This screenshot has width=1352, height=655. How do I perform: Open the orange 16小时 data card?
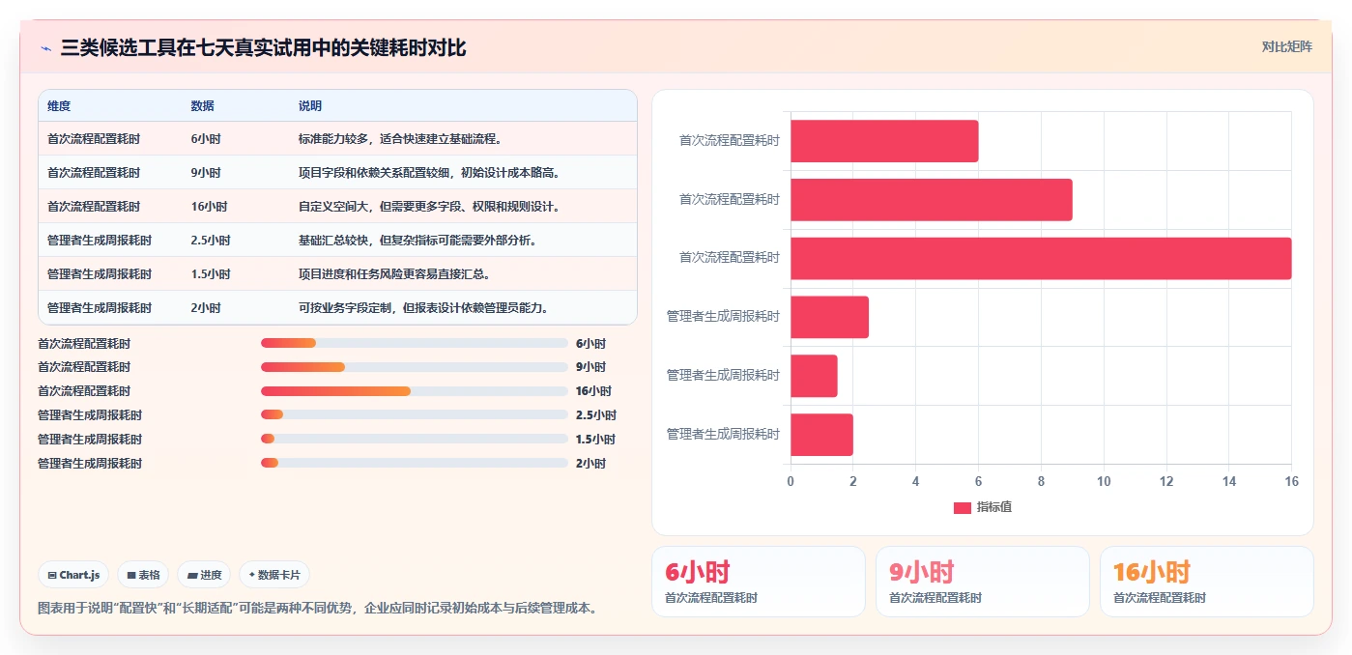point(1207,582)
